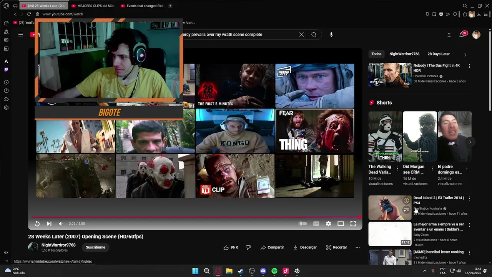This screenshot has width=492, height=277.
Task: Skip to the next video
Action: point(49,224)
